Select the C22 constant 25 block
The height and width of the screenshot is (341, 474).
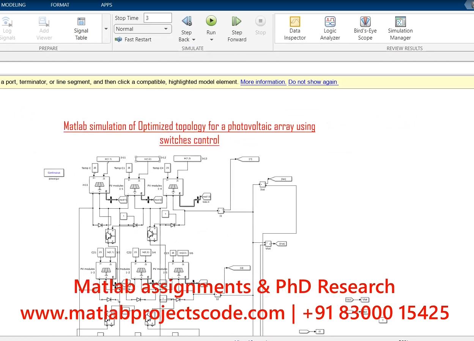(x=135, y=252)
